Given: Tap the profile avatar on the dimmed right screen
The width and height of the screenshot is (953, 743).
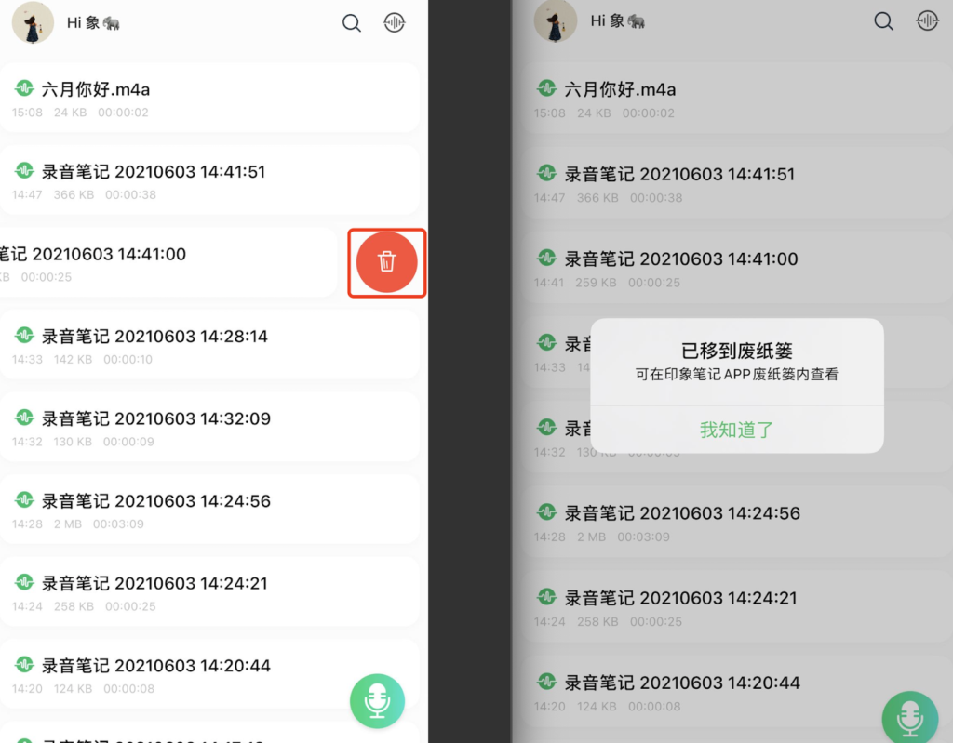Looking at the screenshot, I should coord(555,22).
